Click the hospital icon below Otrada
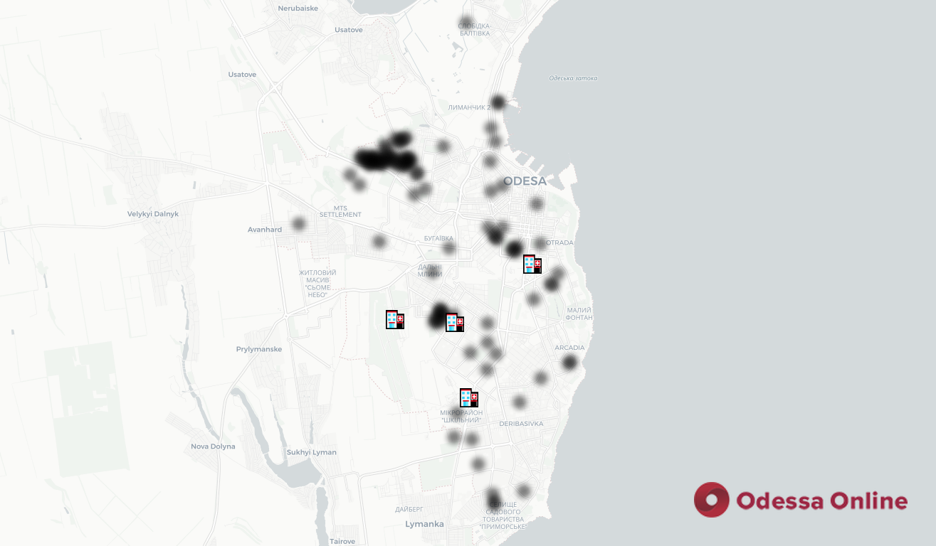The image size is (936, 546). (532, 264)
